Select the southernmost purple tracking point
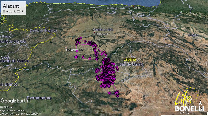The height and width of the screenshot is (116, 208). coord(118,96)
